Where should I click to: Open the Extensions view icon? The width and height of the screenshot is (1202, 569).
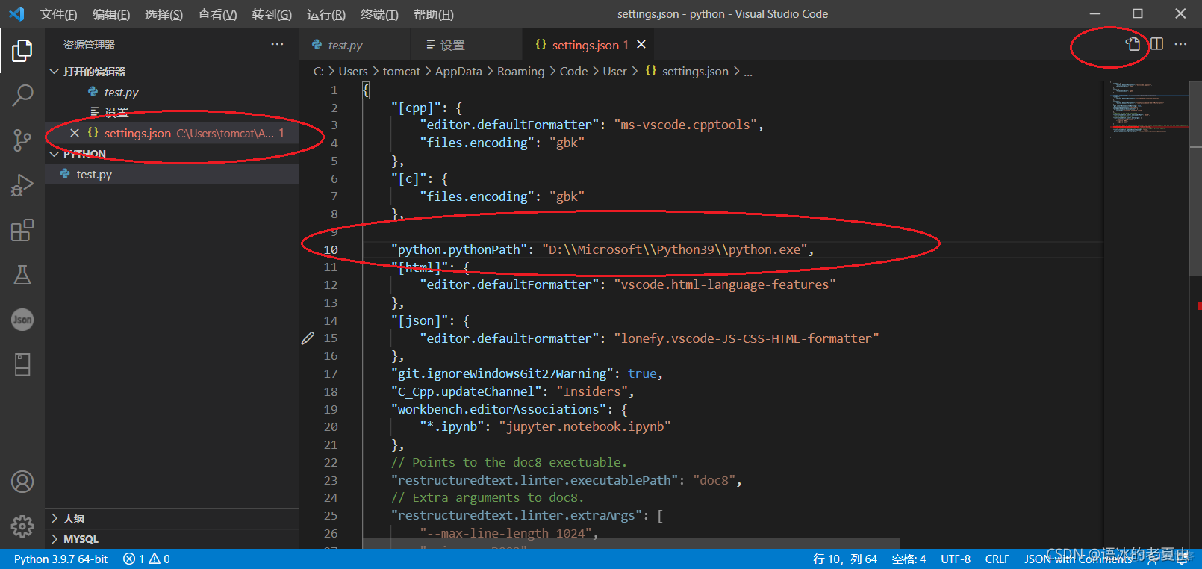22,230
